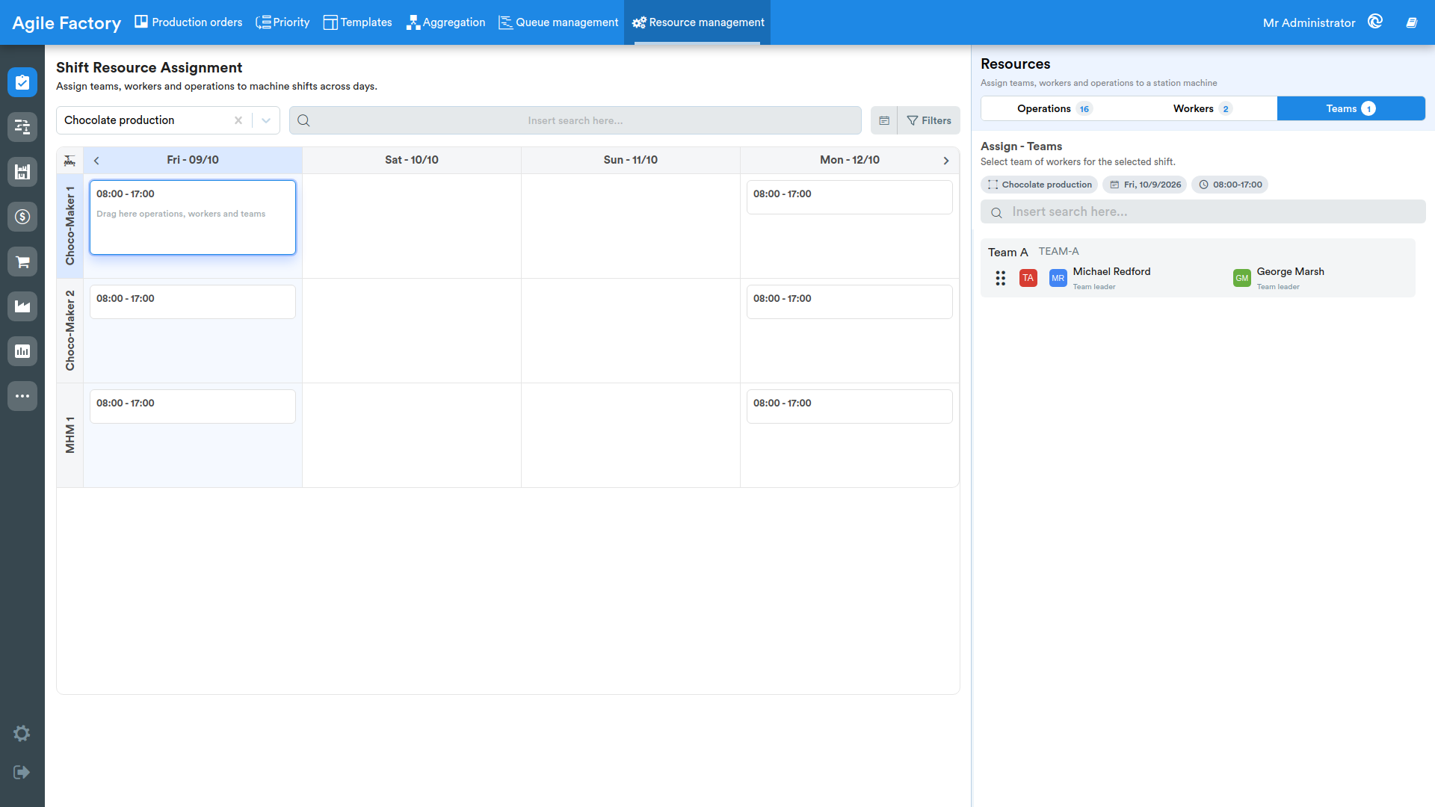Open the Templates menu
1435x807 pixels.
pyautogui.click(x=357, y=22)
